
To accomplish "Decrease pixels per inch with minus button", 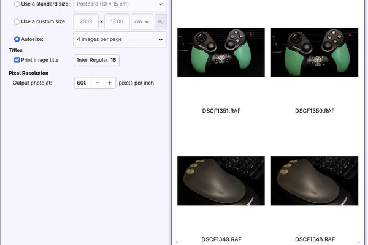I will tap(98, 83).
